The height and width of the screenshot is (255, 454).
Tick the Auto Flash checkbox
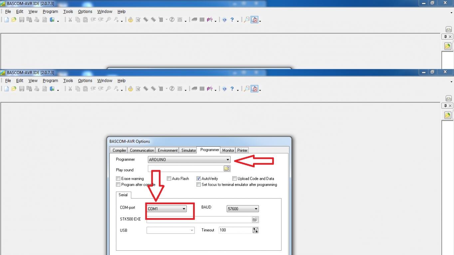click(x=169, y=179)
